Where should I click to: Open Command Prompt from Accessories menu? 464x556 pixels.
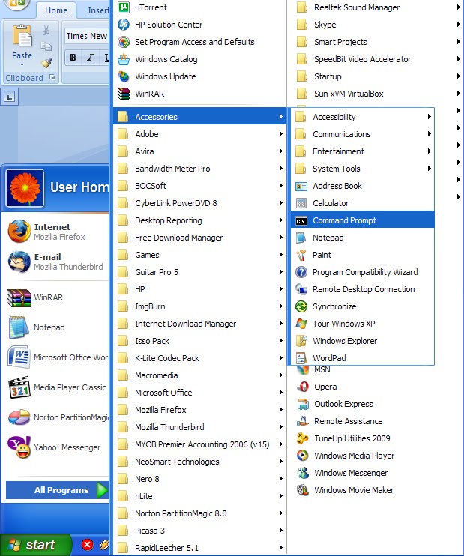[362, 220]
